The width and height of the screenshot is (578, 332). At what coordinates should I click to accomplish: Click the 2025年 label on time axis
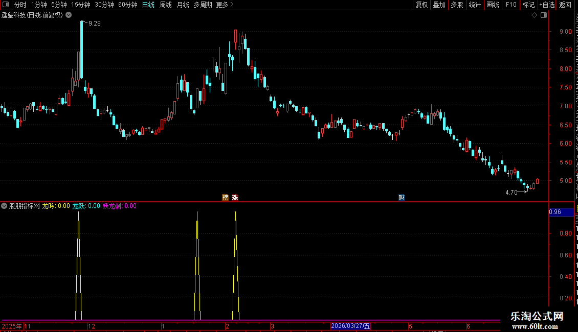coord(12,326)
